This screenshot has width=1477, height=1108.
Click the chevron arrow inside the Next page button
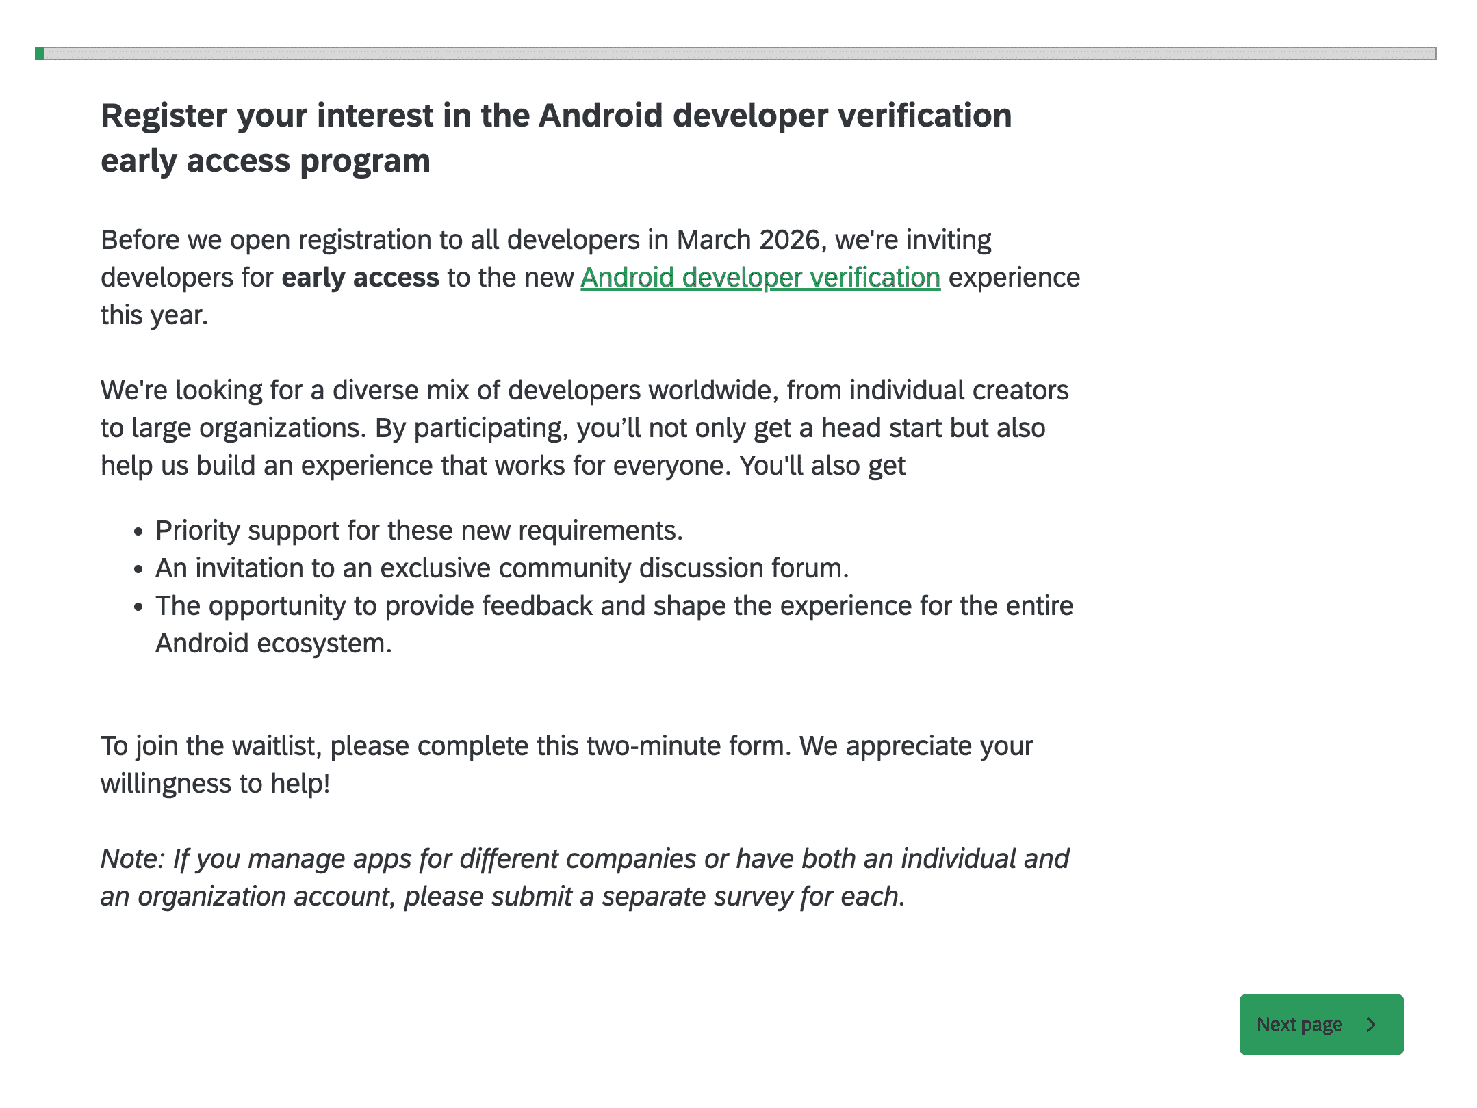coord(1371,1024)
